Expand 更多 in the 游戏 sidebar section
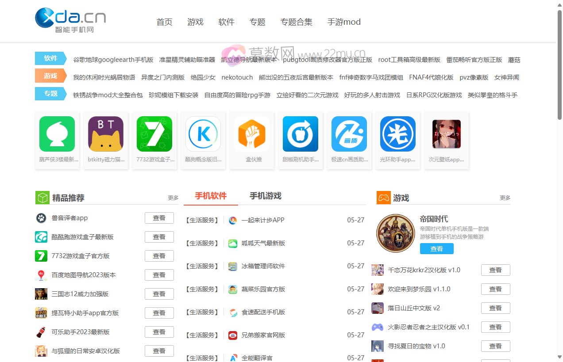This screenshot has width=563, height=362. 505,198
